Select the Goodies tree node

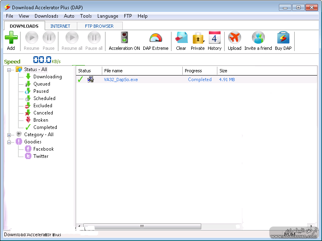click(33, 142)
